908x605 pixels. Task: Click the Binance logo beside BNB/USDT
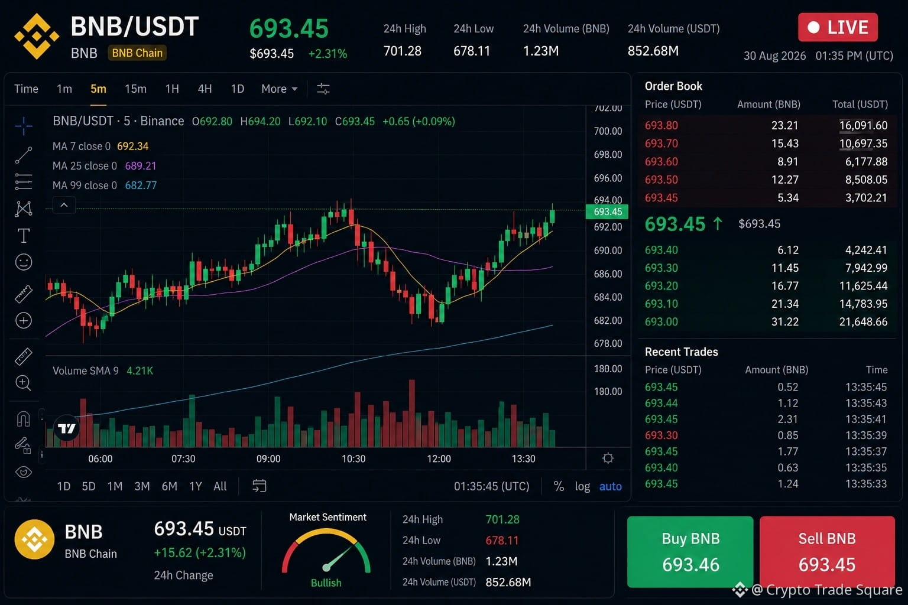[37, 37]
